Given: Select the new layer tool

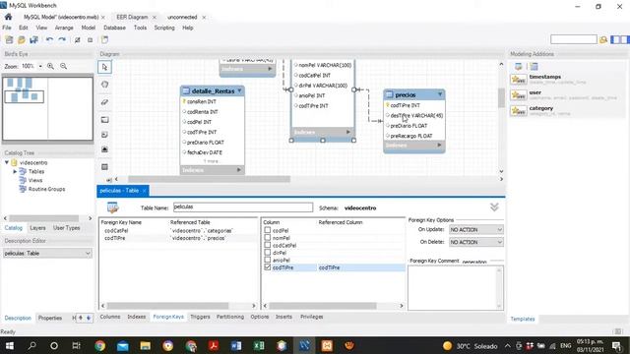Looking at the screenshot, I should click(104, 120).
